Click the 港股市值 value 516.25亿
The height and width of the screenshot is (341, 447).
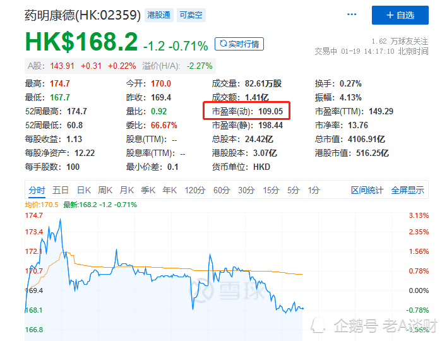[372, 153]
